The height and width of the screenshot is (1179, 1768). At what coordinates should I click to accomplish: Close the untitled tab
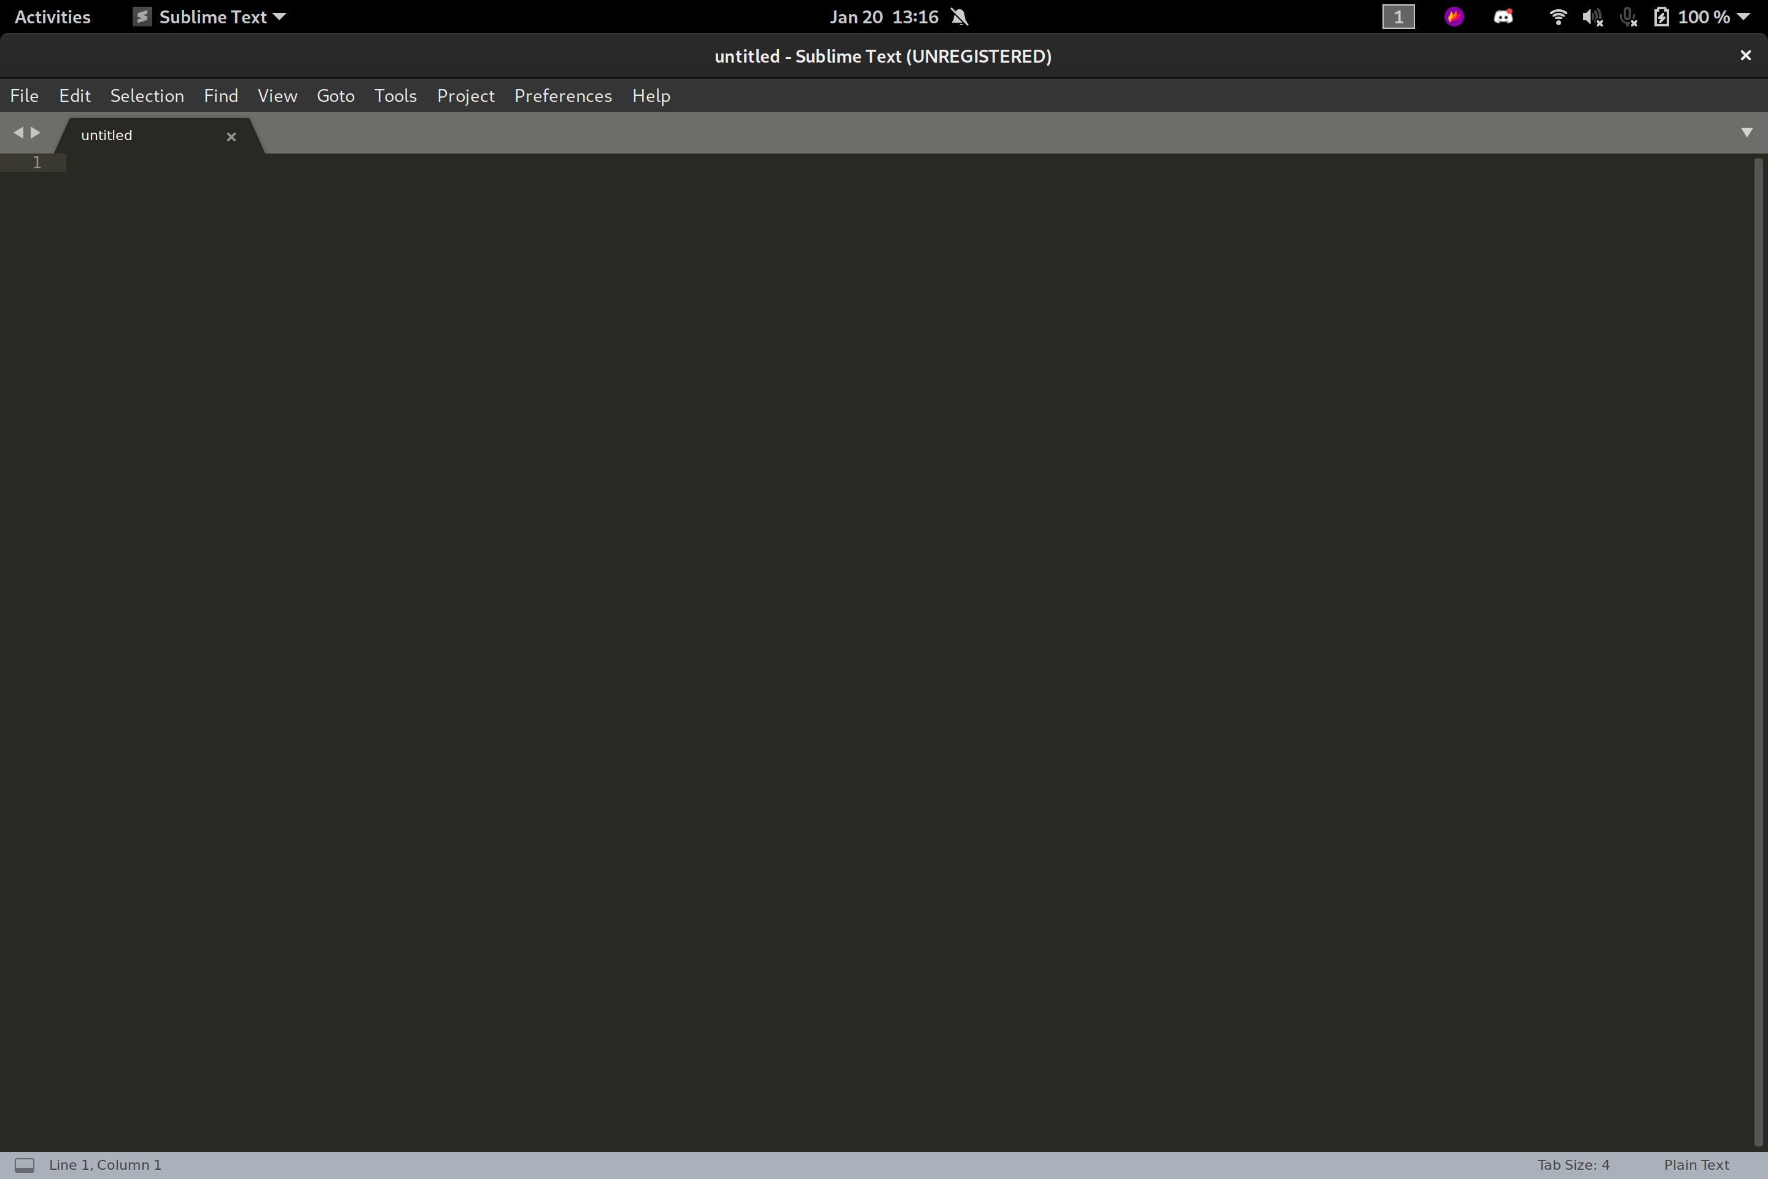(x=231, y=136)
